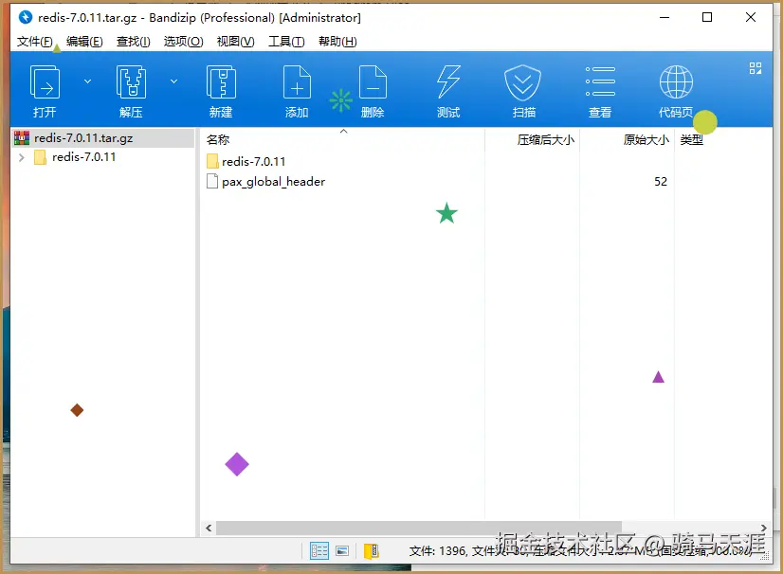The width and height of the screenshot is (783, 574).
Task: Click the Codepage (代码页) globe icon
Action: click(676, 82)
